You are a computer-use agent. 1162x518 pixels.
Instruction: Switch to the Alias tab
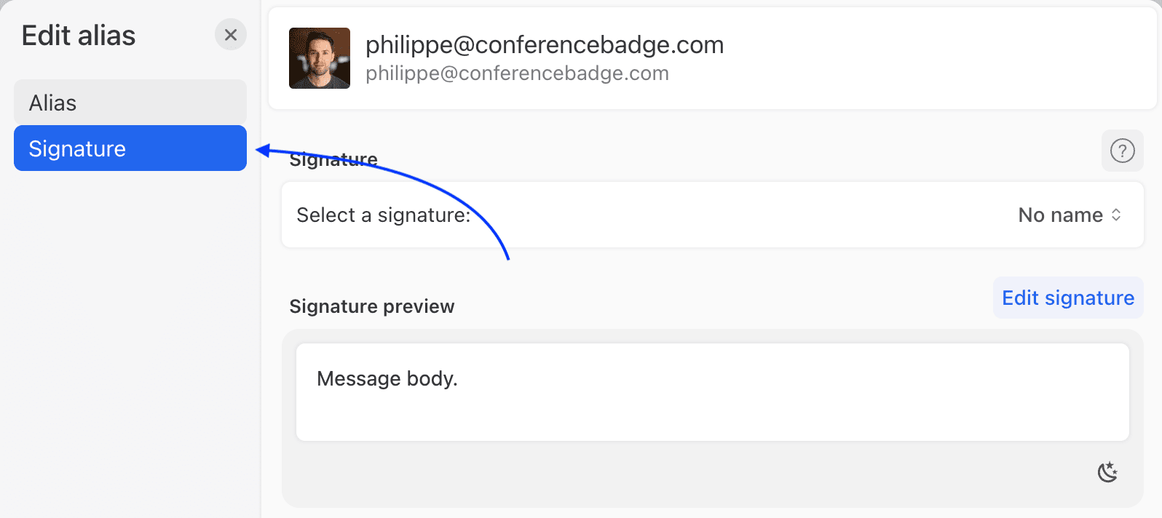click(130, 103)
